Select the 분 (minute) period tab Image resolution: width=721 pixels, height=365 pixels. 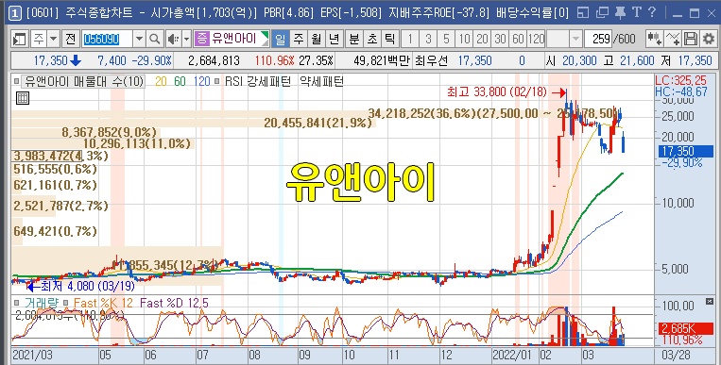pos(354,39)
